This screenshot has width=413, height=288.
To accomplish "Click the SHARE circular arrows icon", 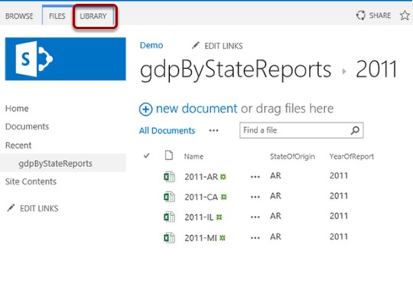I will click(x=360, y=15).
